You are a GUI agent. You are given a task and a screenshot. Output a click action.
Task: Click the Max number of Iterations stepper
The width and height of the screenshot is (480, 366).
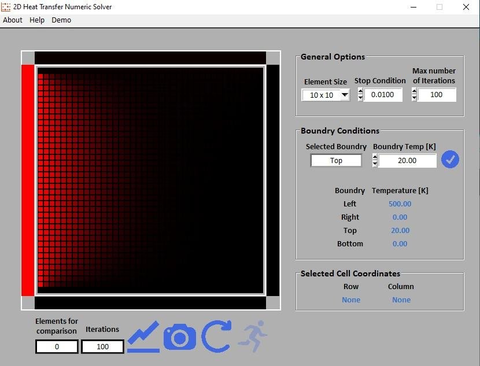coord(414,95)
